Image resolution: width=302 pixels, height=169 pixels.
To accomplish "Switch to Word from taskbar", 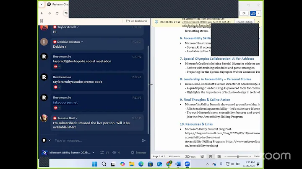I will 178,164.
